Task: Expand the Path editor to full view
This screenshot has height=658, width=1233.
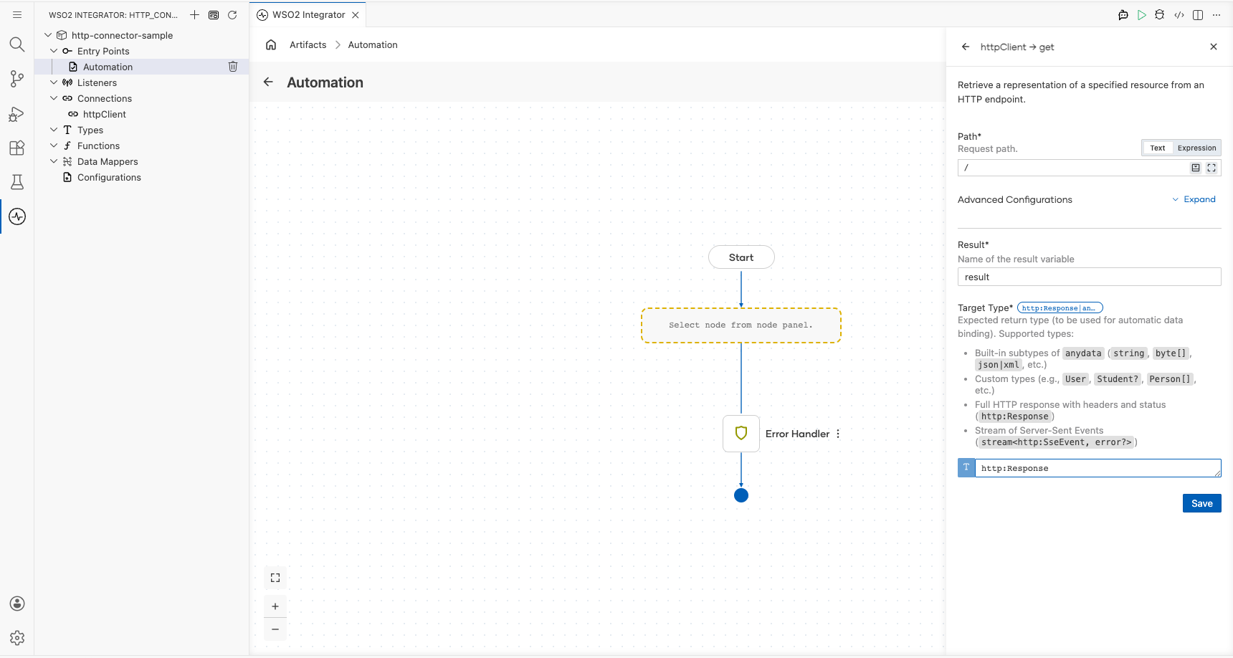Action: tap(1211, 168)
